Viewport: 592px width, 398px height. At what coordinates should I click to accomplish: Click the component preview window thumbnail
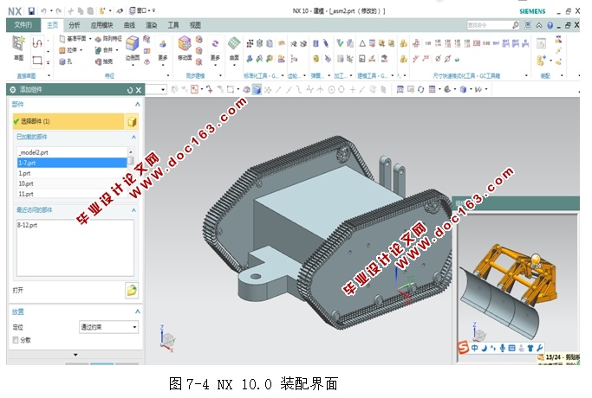tap(517, 287)
